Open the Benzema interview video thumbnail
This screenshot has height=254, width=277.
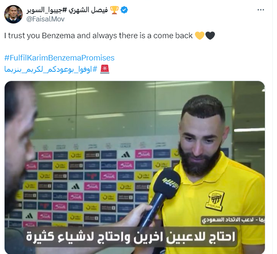click(x=135, y=168)
